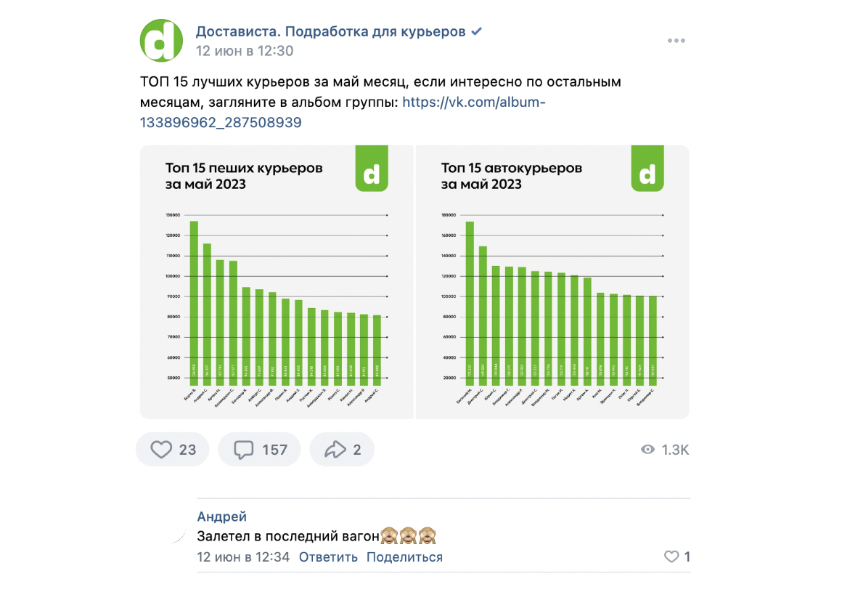842x603 pixels.
Task: Open Андрей's comment avatar
Action: coord(173,530)
